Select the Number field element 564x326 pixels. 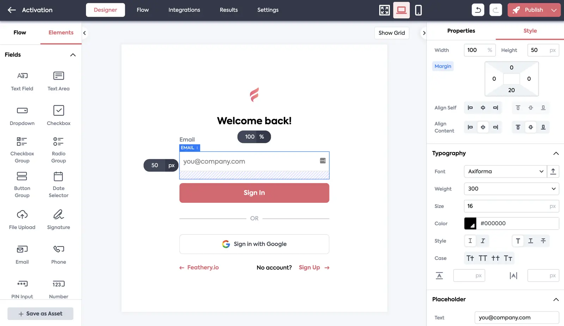59,289
